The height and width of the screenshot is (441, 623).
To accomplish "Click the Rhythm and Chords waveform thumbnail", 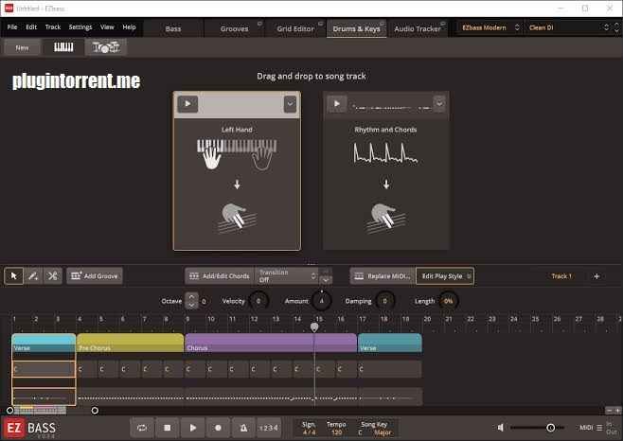I will [x=385, y=152].
